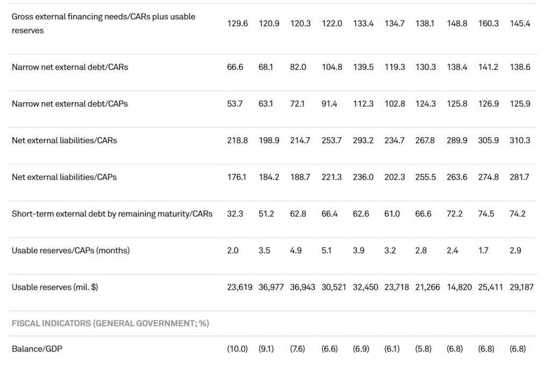Select the 112.3 narrow net debt/CAPs value

[363, 104]
